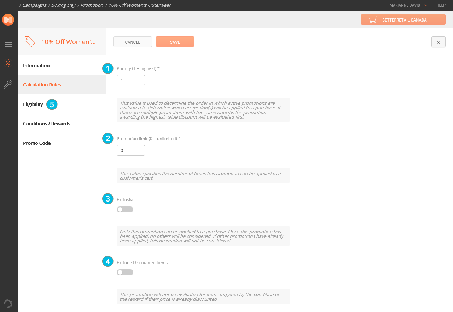The image size is (453, 312).
Task: Open the Conditions / Rewards tab
Action: pos(62,124)
